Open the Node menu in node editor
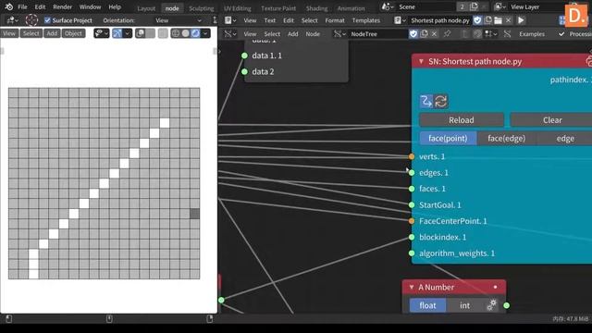 [x=313, y=34]
